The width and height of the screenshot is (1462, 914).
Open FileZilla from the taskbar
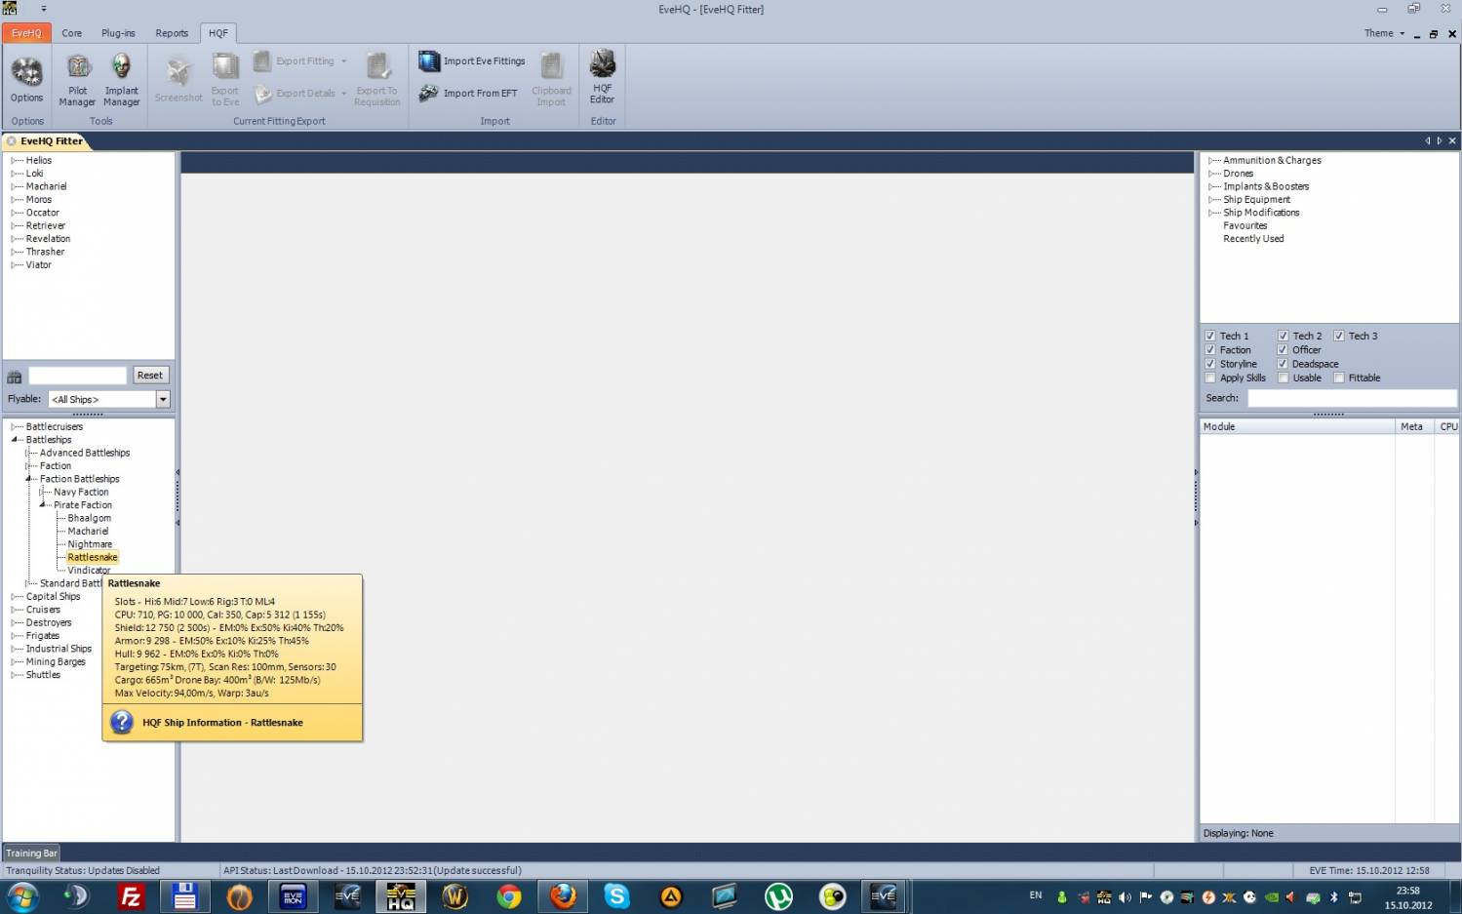[x=130, y=896]
